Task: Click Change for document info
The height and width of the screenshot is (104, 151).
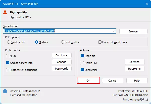Action: click(x=62, y=62)
